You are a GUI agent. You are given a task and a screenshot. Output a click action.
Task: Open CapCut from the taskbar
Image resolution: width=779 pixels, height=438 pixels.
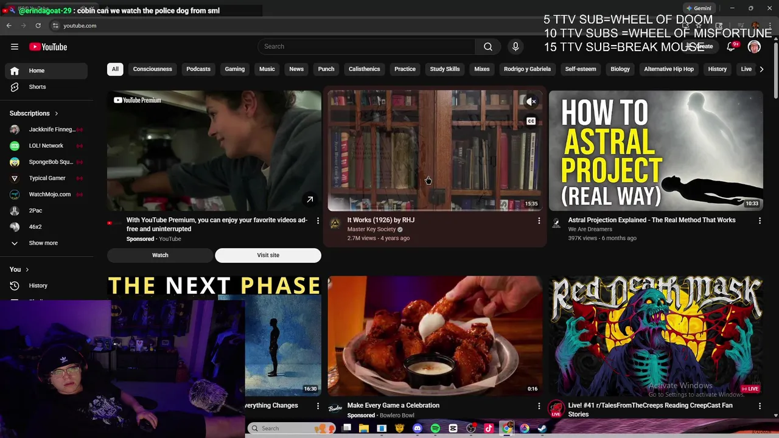pyautogui.click(x=453, y=428)
